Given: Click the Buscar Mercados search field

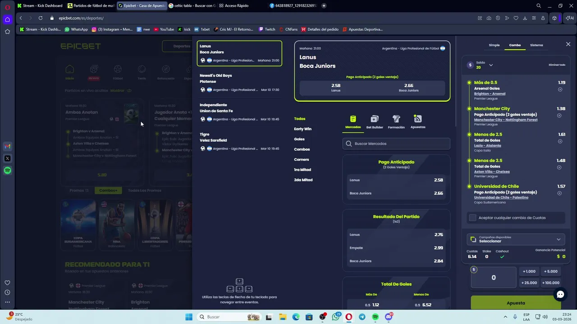Looking at the screenshot, I should coord(396,144).
